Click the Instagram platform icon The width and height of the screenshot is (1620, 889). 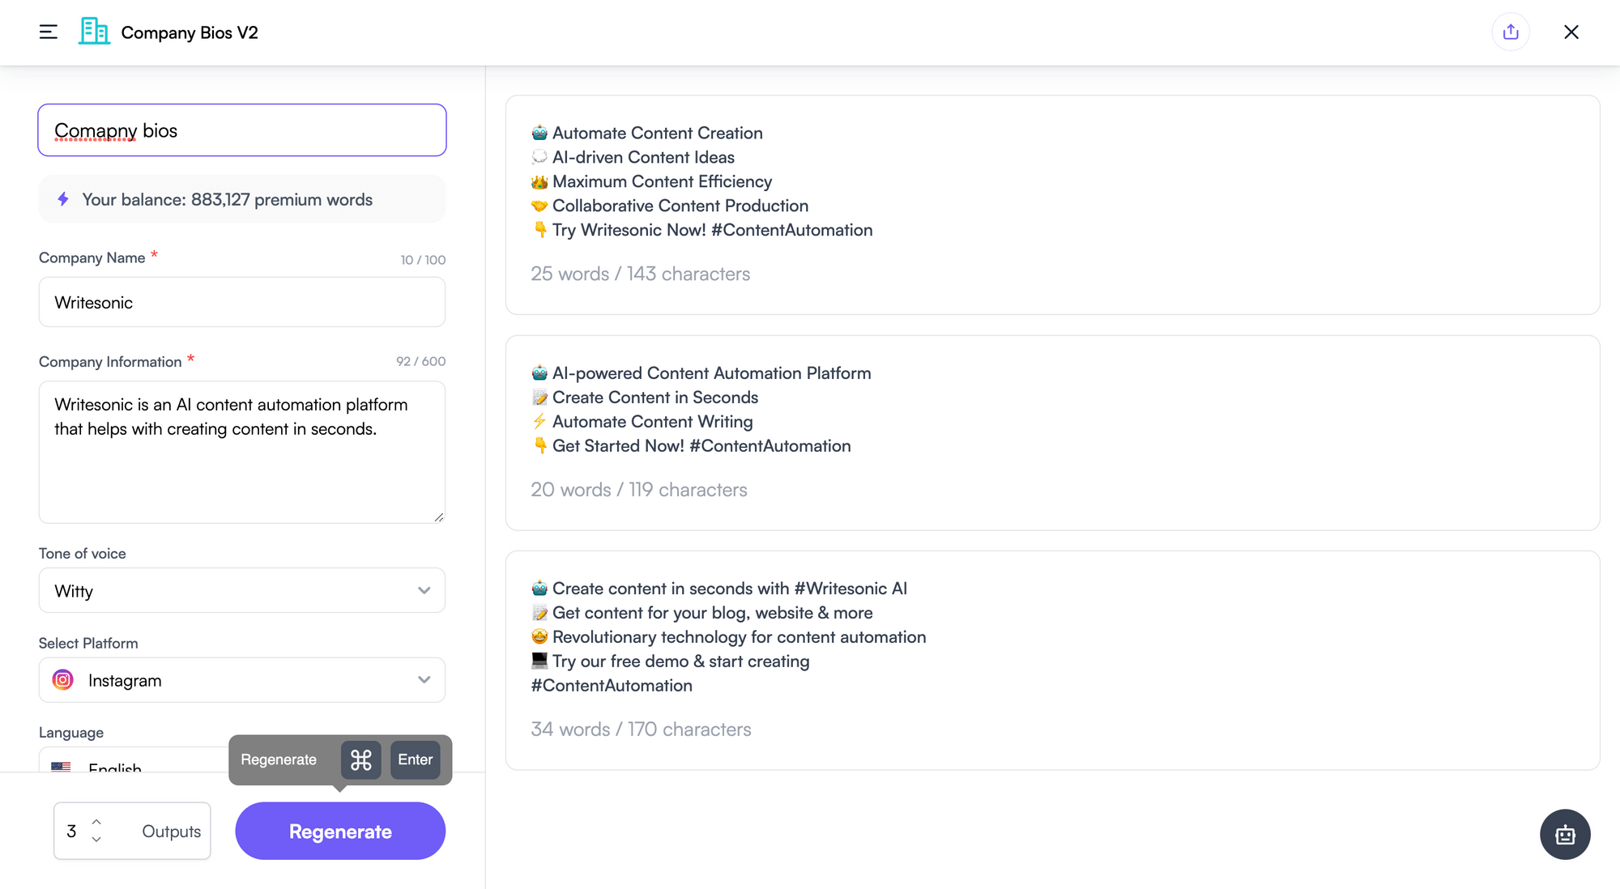62,680
